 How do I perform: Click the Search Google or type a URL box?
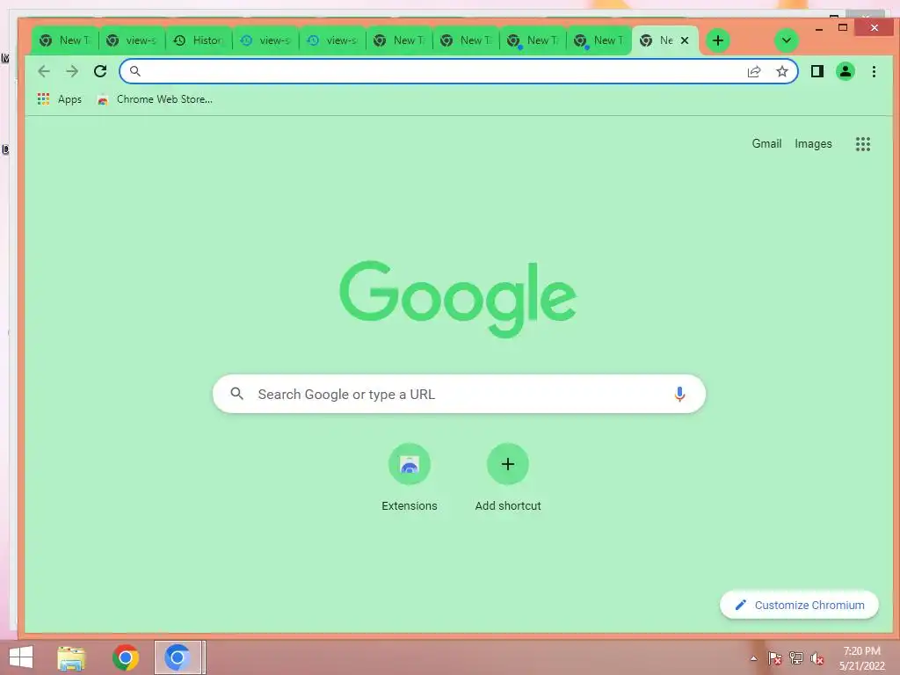[459, 394]
